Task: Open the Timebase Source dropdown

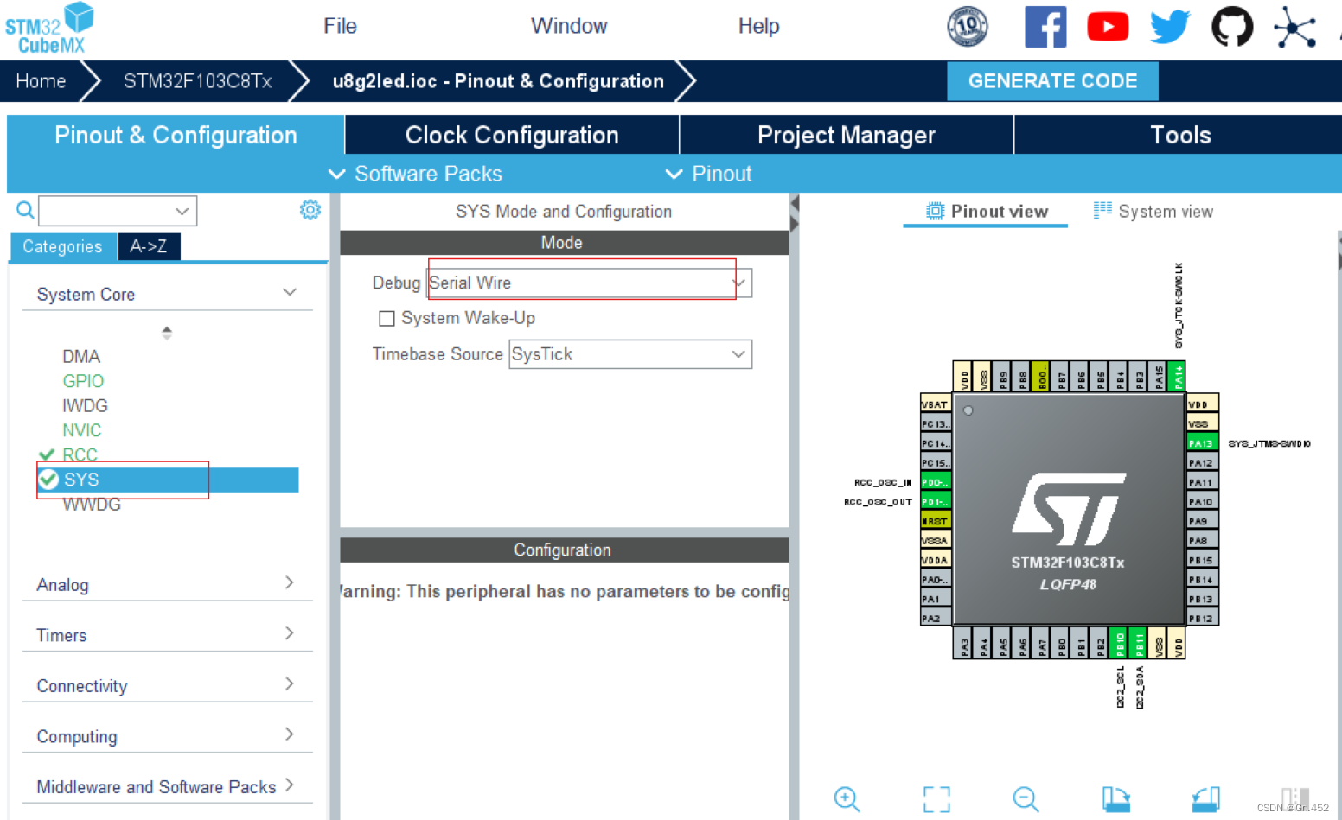Action: pos(630,354)
